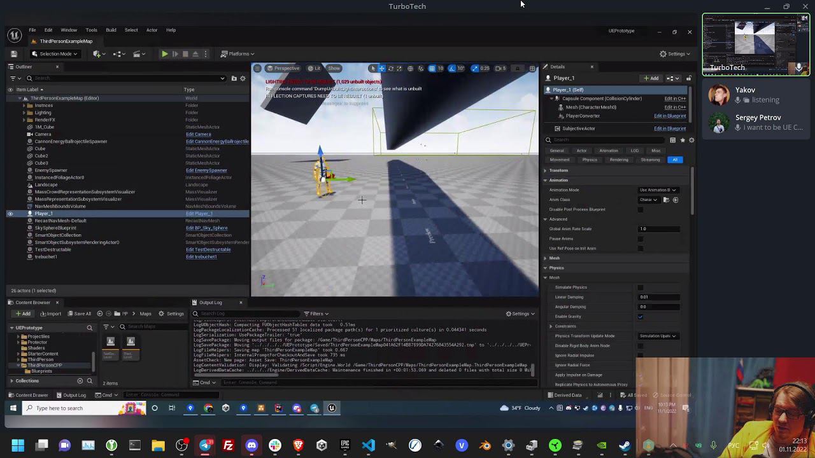The height and width of the screenshot is (458, 815).
Task: Toggle Use Ref Pose on Init Anim checkbox
Action: (640, 248)
